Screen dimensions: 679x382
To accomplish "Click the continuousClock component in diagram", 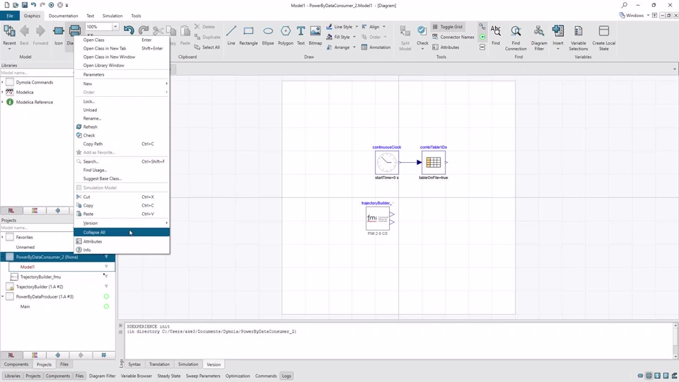I will [387, 163].
